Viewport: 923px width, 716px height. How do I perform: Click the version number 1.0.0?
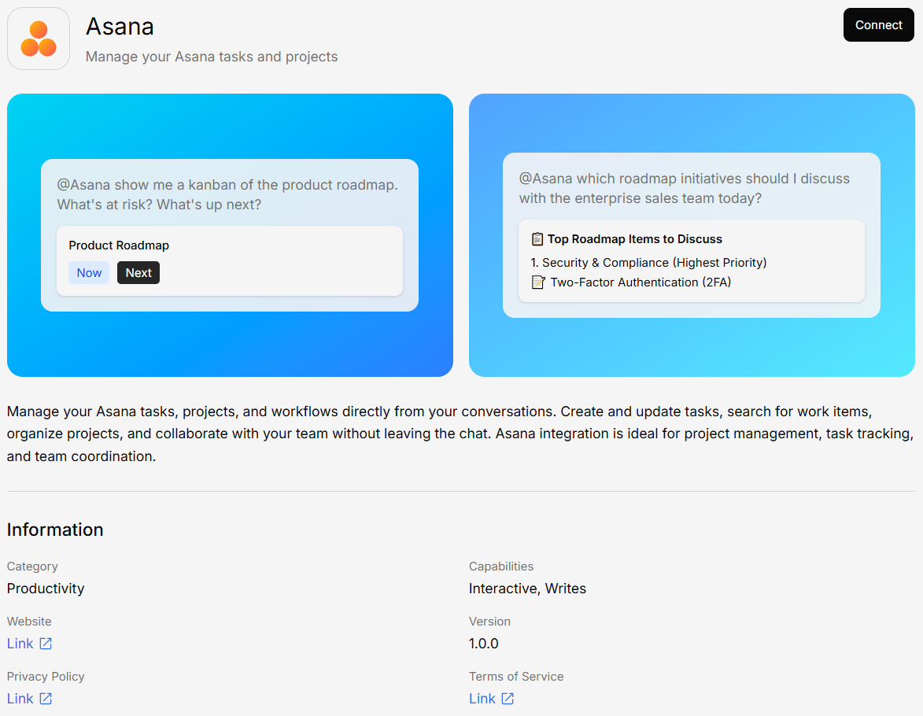(x=484, y=644)
